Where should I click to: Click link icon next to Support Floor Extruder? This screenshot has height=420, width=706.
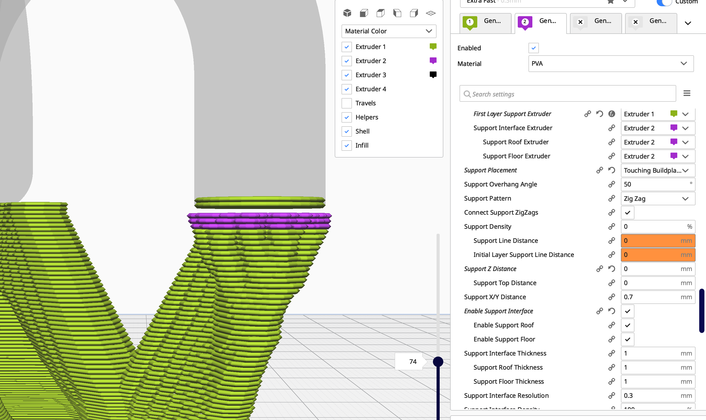(x=612, y=156)
